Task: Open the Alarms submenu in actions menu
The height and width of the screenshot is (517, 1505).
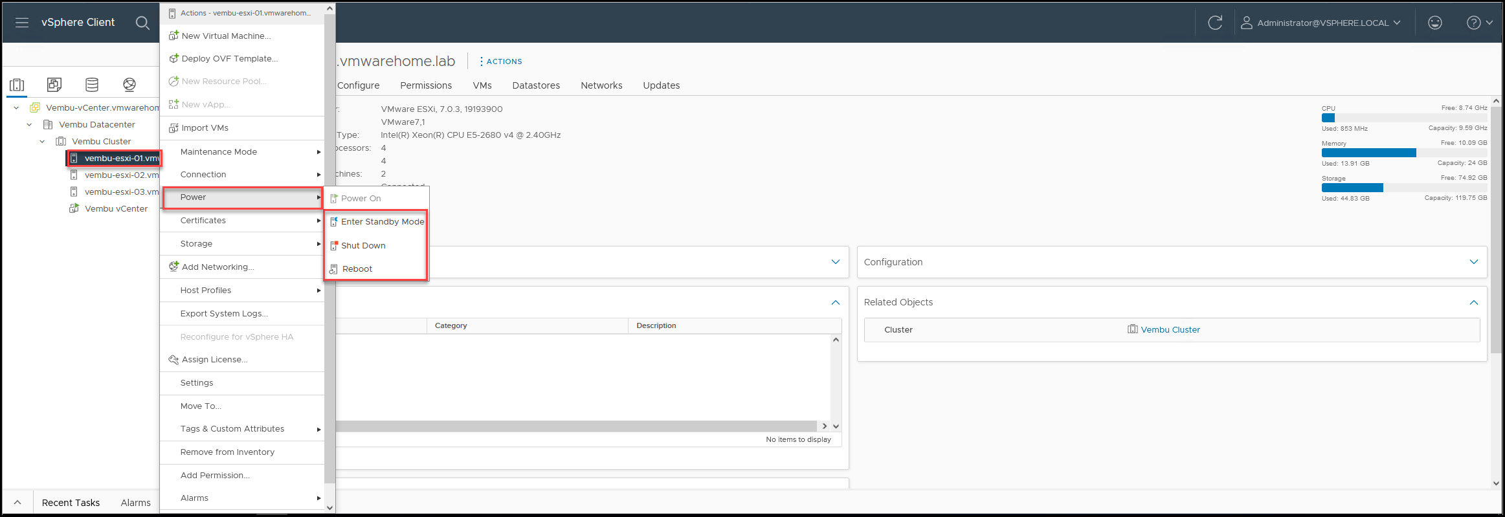Action: click(x=242, y=498)
